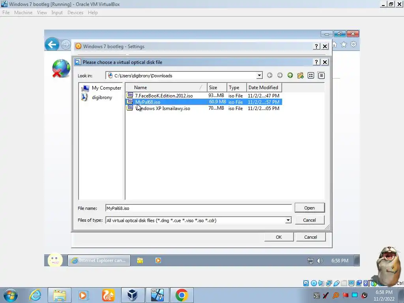Open the File menu of VirtualBox

click(6, 13)
